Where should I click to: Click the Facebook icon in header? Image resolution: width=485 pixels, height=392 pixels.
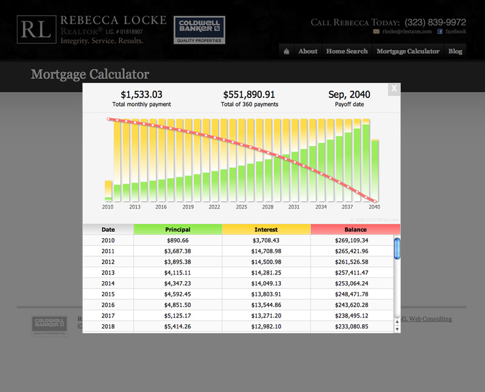click(440, 32)
